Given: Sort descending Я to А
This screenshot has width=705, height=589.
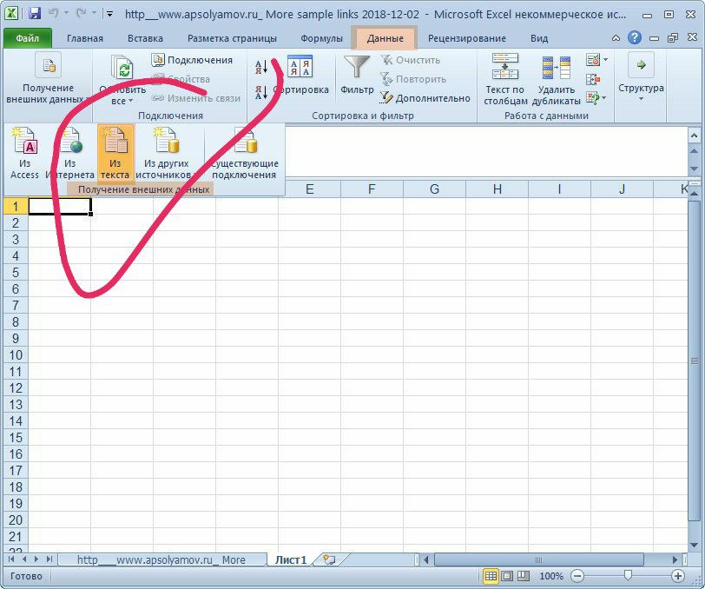Looking at the screenshot, I should [261, 92].
